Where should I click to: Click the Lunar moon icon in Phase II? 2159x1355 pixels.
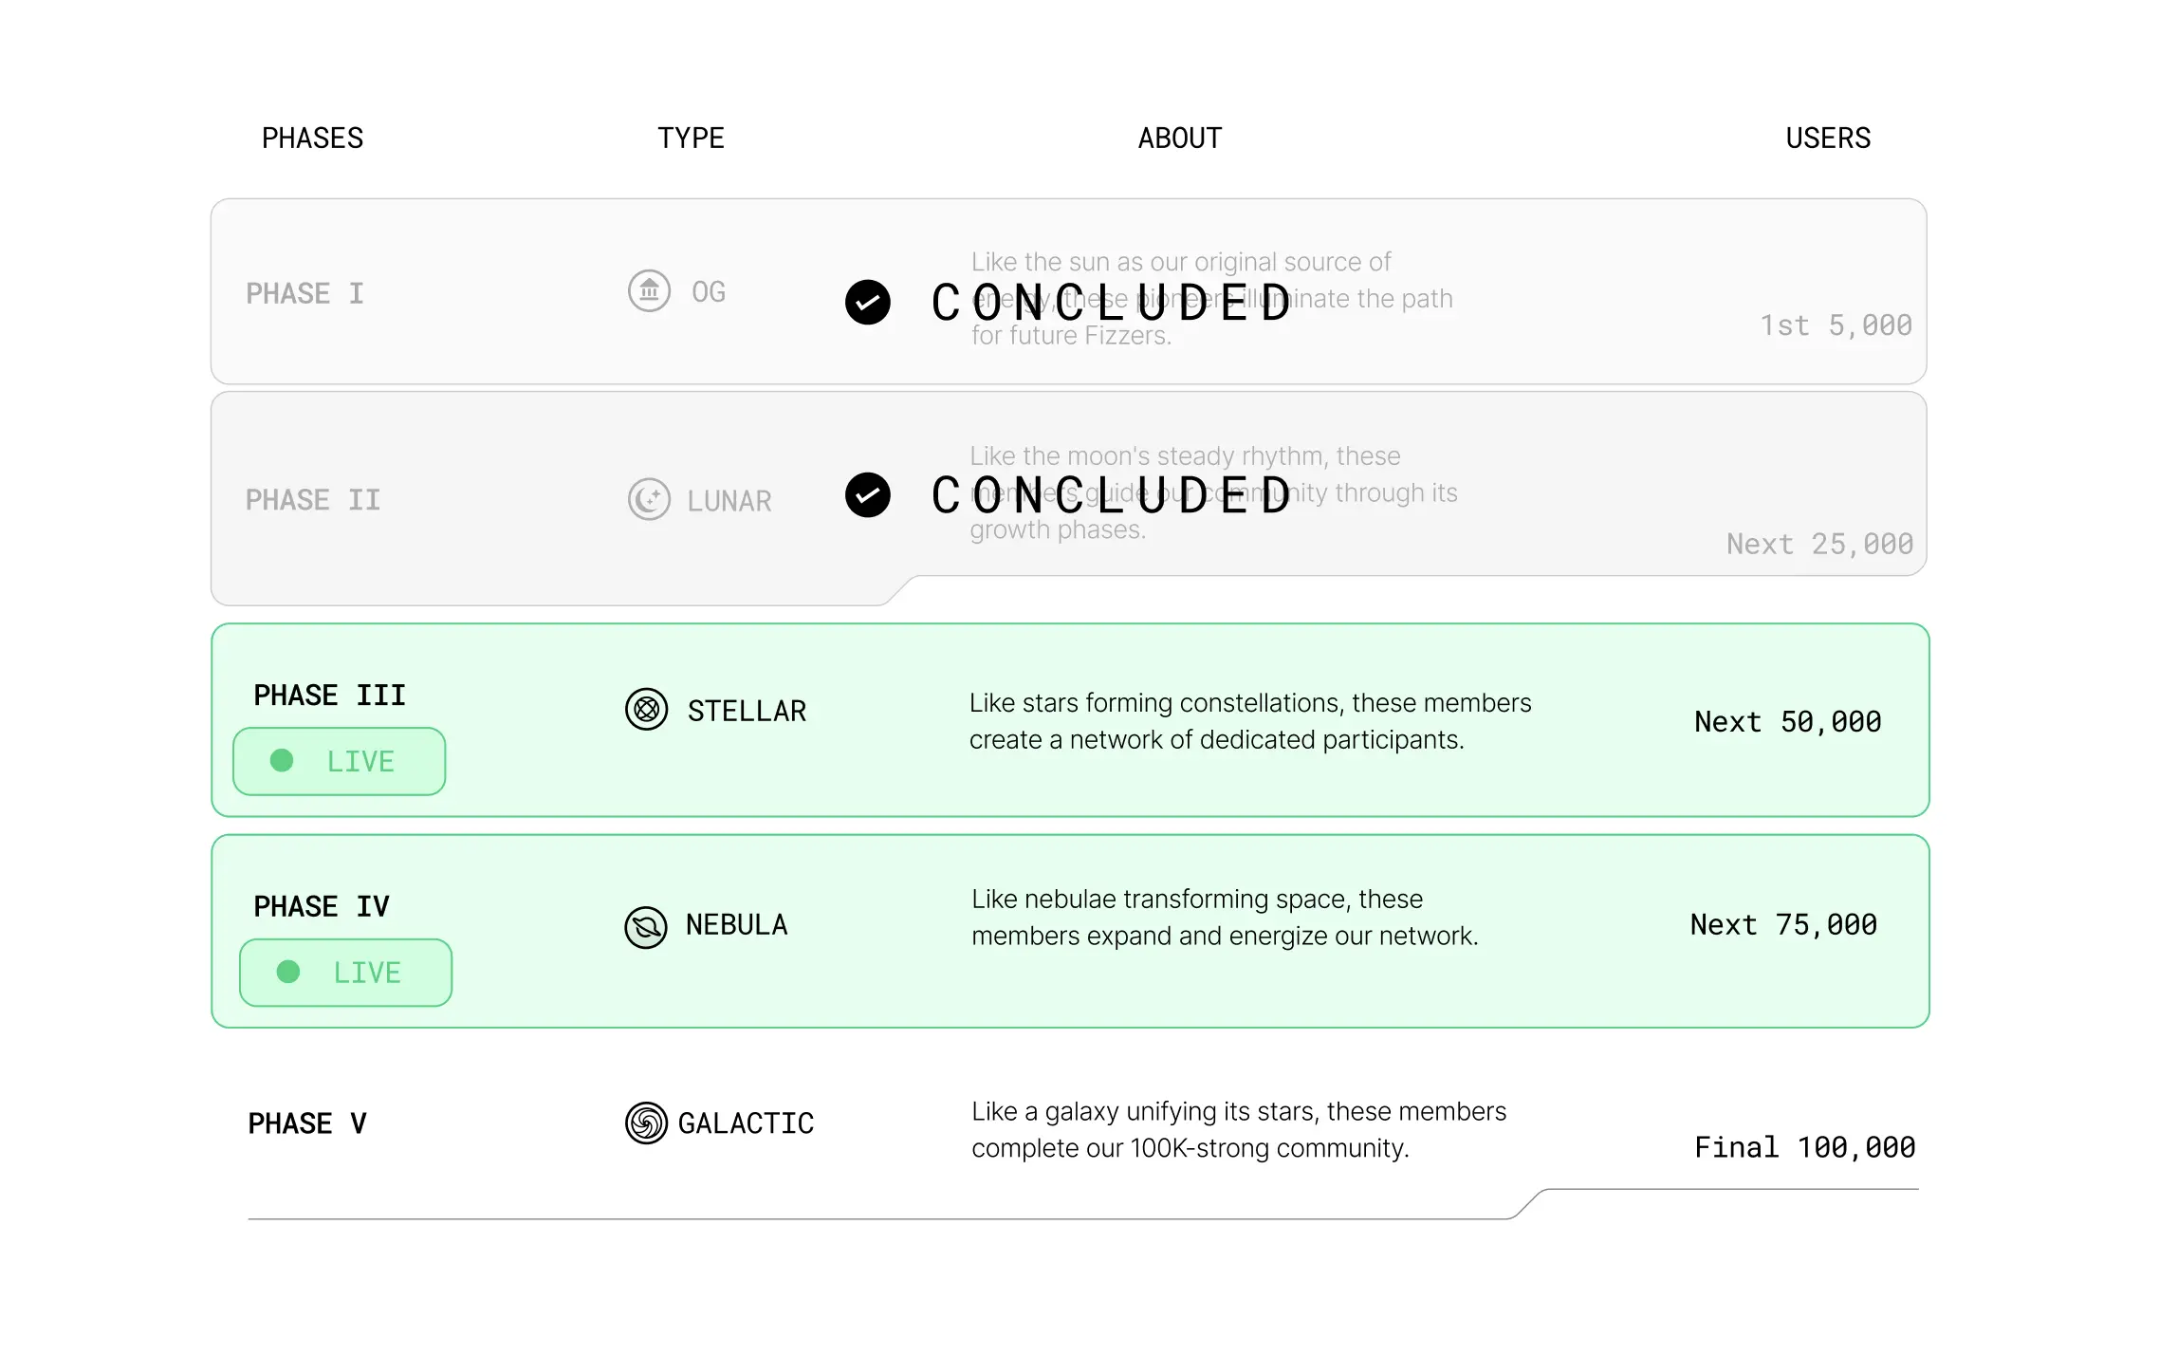coord(649,499)
